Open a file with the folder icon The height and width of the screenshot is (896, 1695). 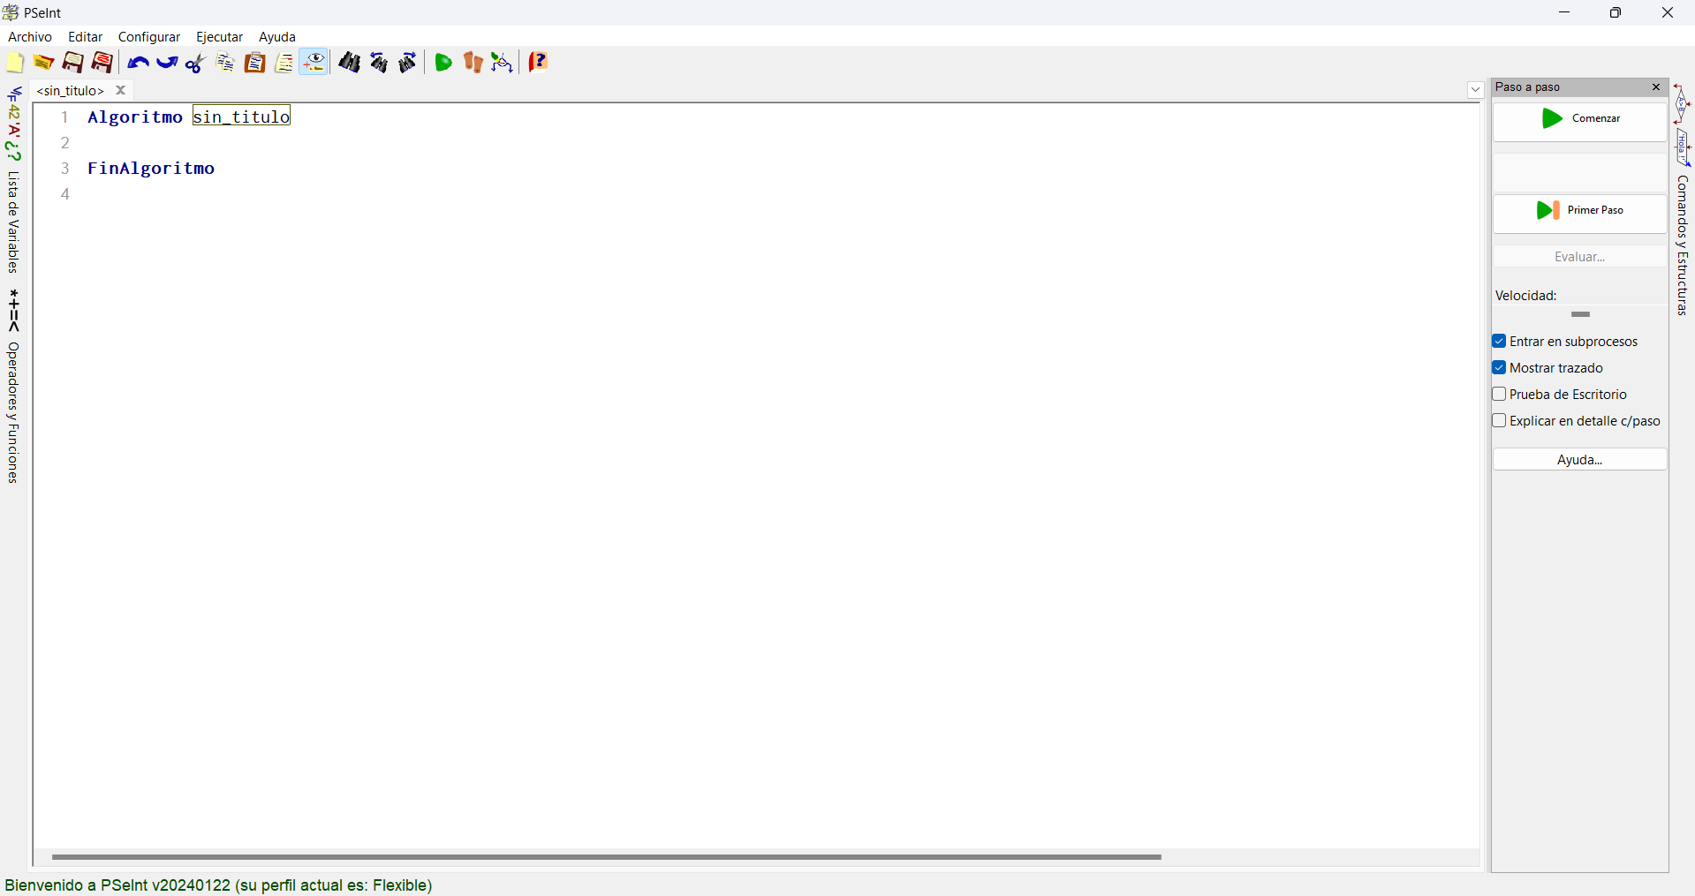tap(43, 63)
